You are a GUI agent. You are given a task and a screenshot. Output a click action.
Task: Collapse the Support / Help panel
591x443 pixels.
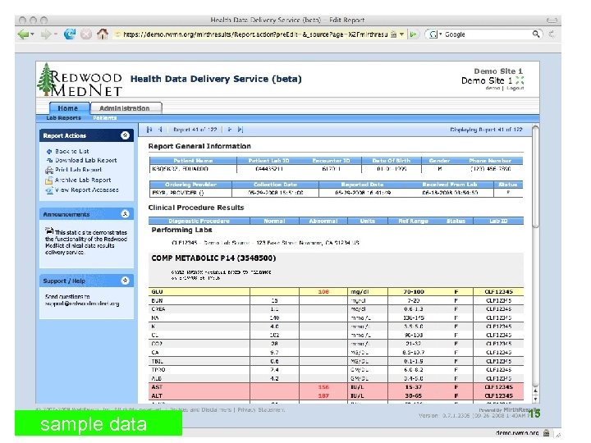125,281
